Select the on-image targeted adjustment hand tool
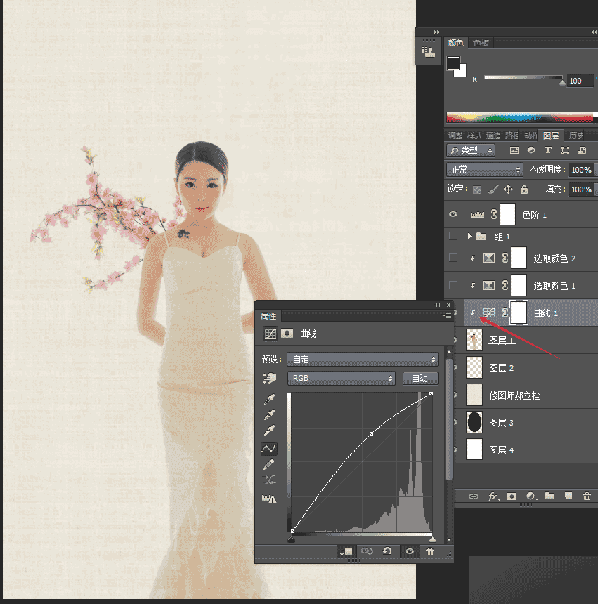 (270, 378)
